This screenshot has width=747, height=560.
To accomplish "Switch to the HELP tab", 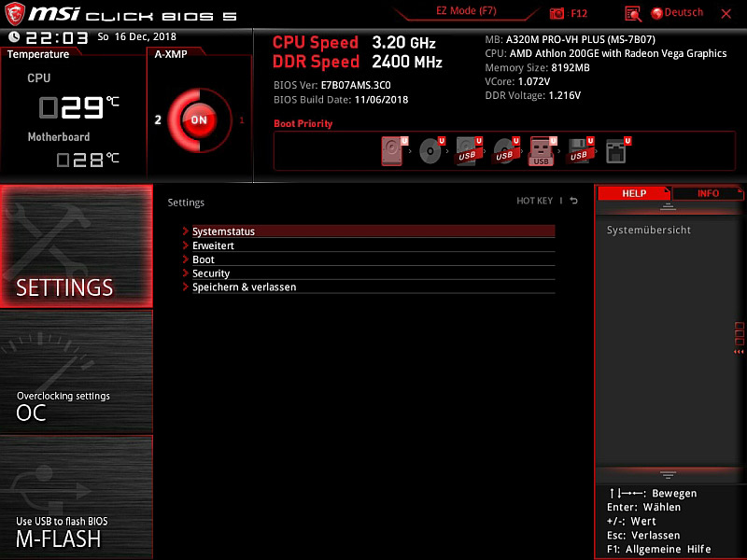I will pyautogui.click(x=634, y=193).
